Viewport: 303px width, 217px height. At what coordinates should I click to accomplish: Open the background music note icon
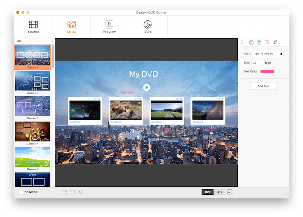[x=275, y=42]
